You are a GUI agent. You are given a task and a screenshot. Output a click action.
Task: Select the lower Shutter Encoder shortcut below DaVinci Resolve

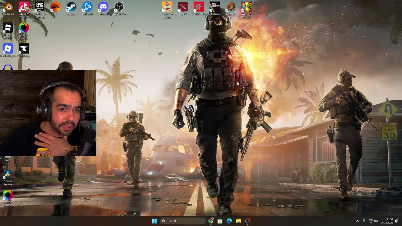tap(8, 199)
